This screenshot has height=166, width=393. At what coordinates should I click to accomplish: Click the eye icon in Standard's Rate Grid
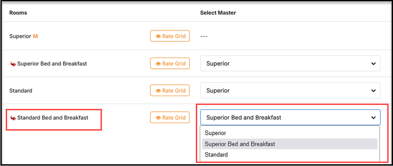pyautogui.click(x=158, y=91)
